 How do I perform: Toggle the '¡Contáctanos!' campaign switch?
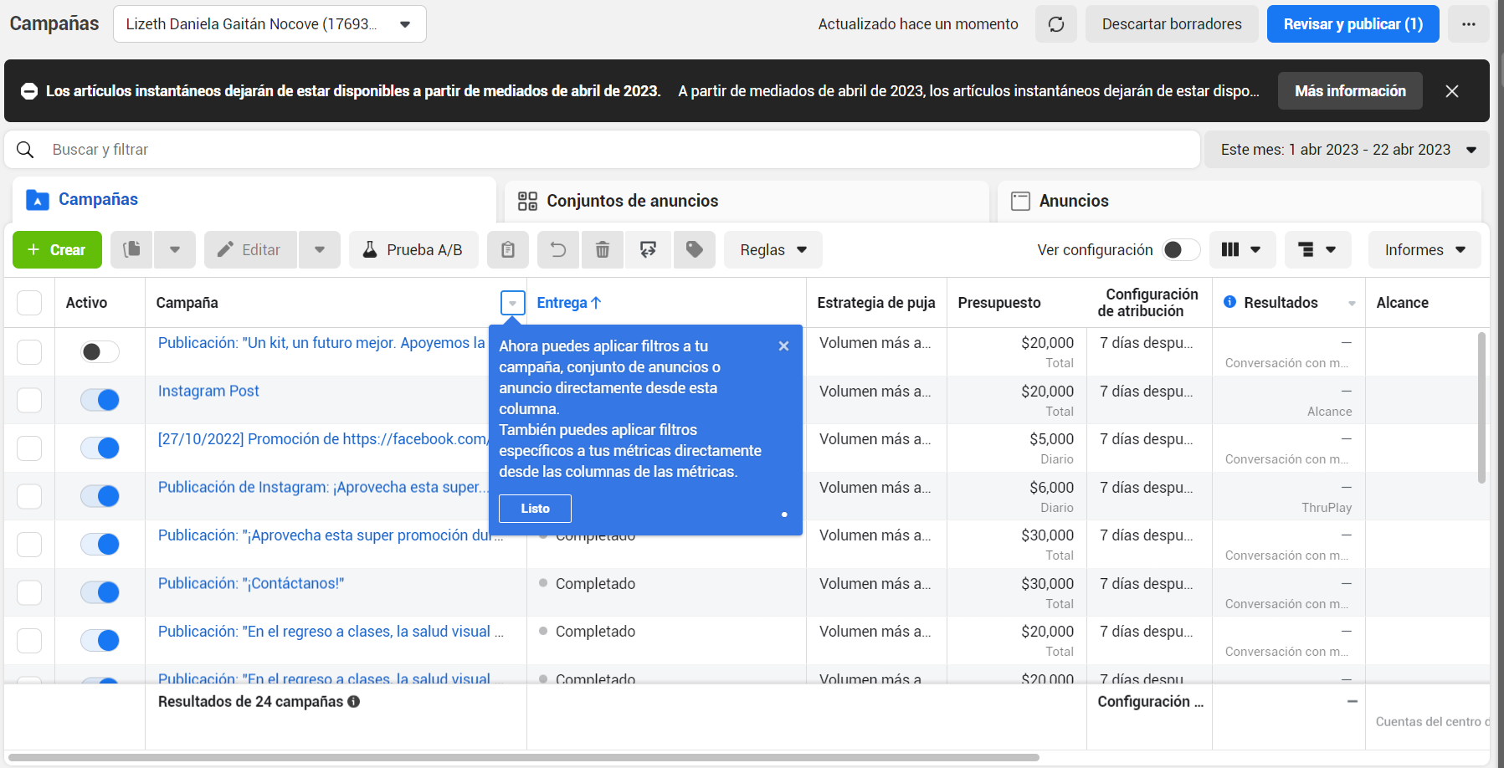click(x=100, y=592)
